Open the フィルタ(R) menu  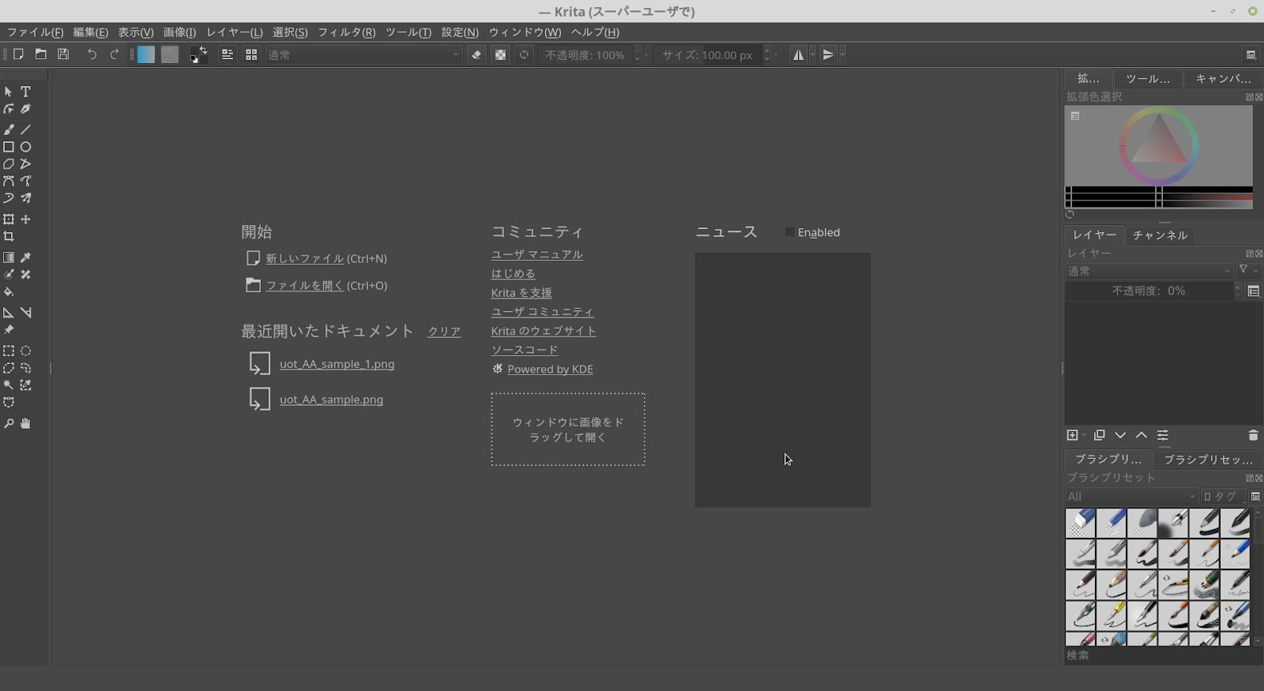point(347,32)
